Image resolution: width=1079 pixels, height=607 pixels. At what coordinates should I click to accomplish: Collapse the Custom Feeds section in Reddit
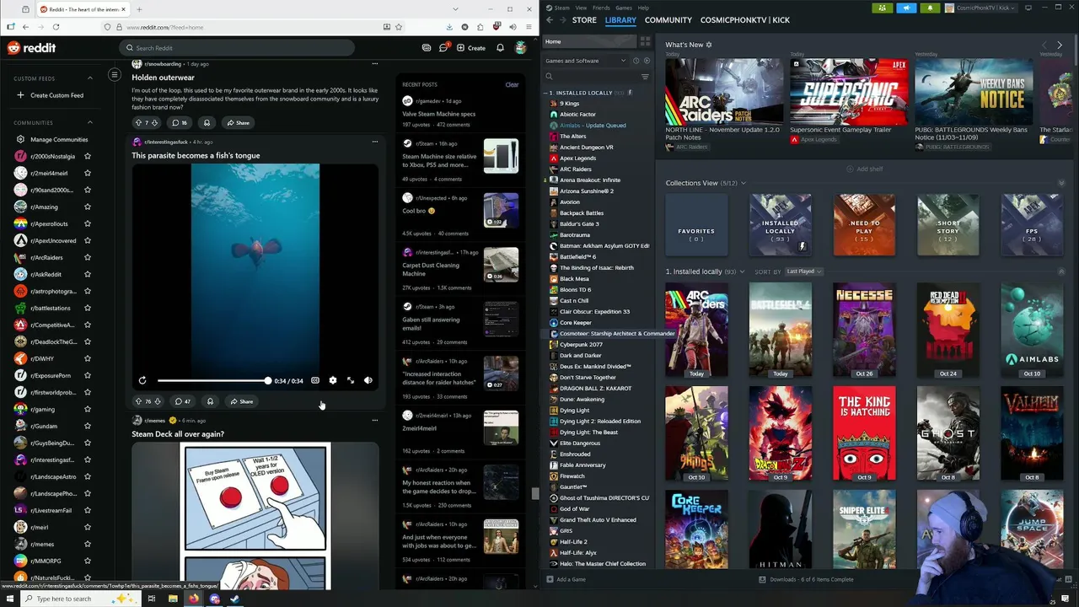point(90,78)
